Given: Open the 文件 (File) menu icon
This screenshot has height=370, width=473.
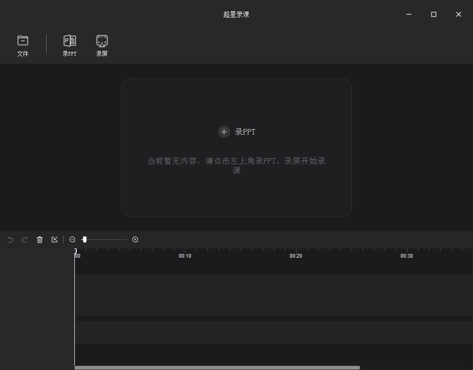Looking at the screenshot, I should pos(23,45).
